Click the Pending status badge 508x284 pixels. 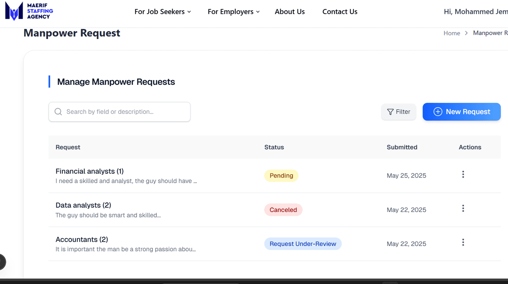pos(281,175)
